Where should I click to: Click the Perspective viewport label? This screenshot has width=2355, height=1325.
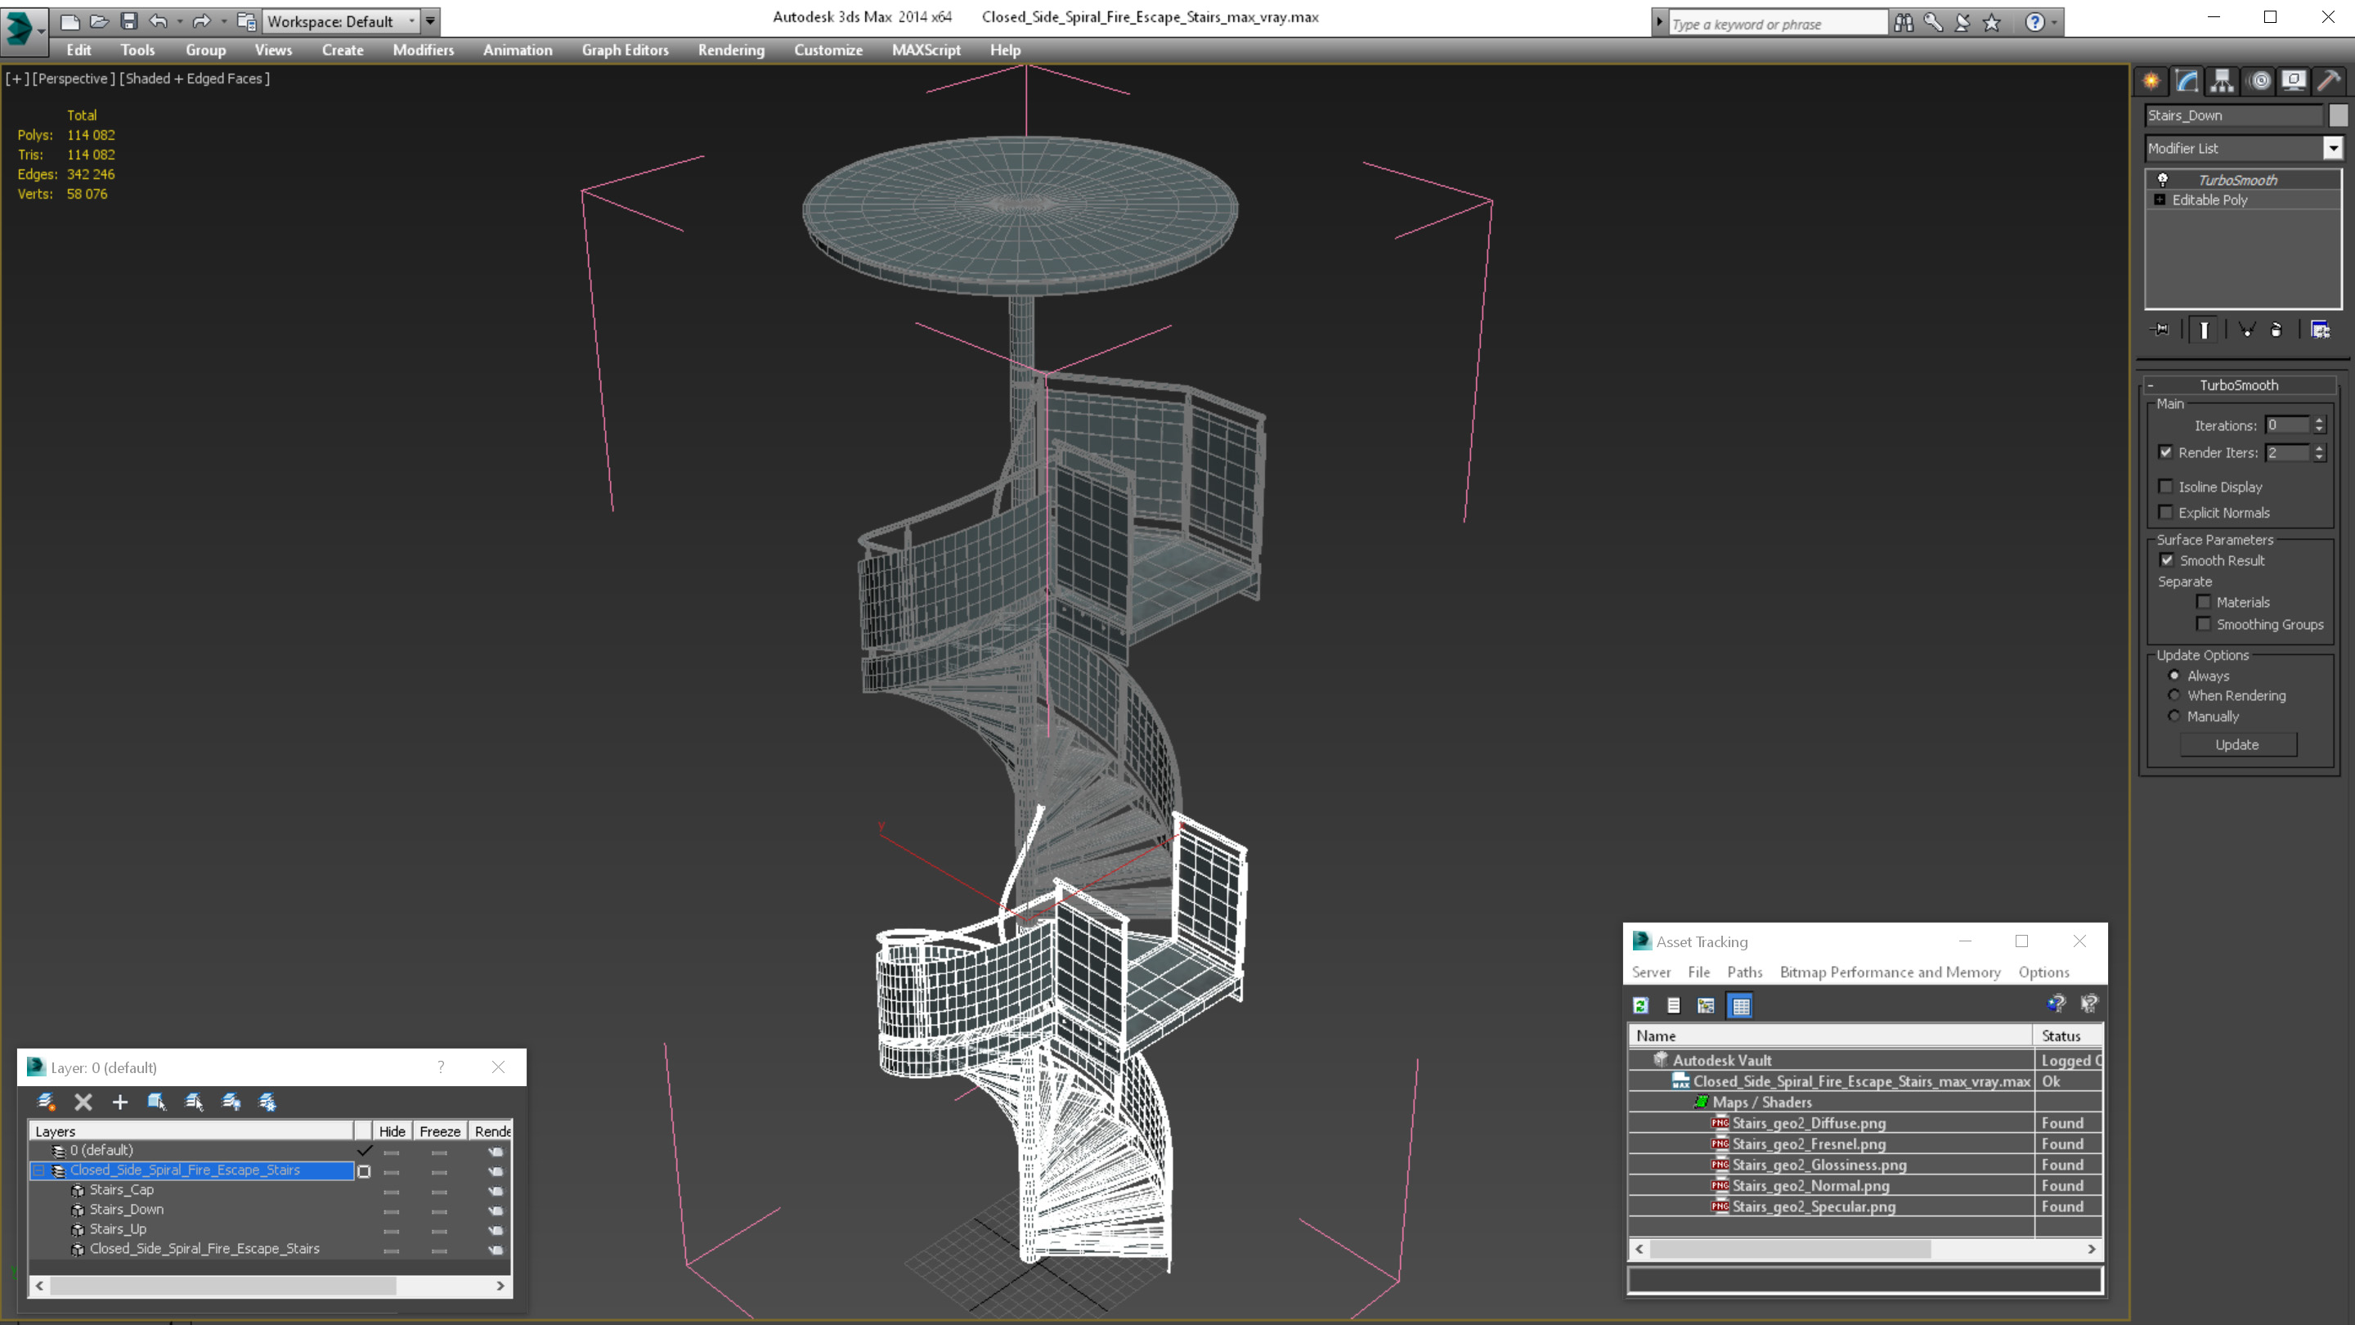tap(74, 79)
